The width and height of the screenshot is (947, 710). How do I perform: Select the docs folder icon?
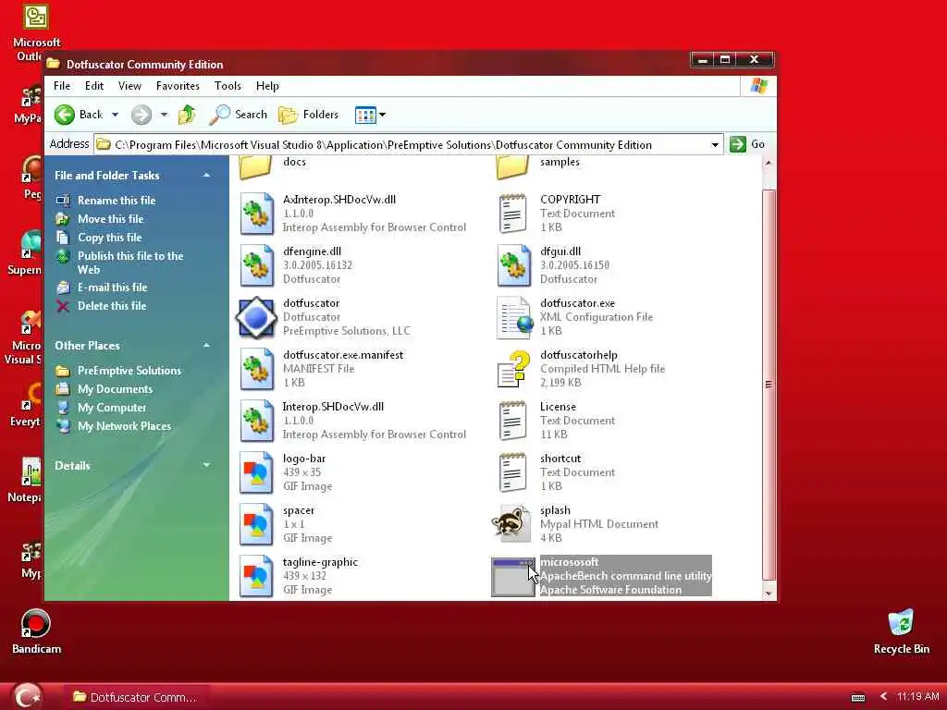click(x=255, y=166)
